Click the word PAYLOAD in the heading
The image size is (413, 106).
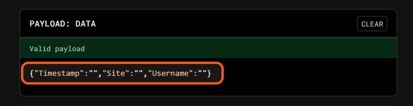[48, 24]
